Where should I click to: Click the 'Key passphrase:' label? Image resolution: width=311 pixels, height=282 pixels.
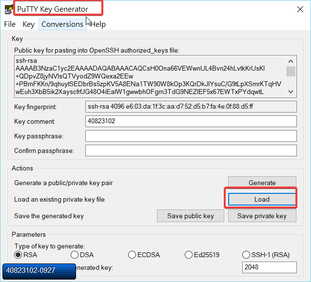coord(39,136)
